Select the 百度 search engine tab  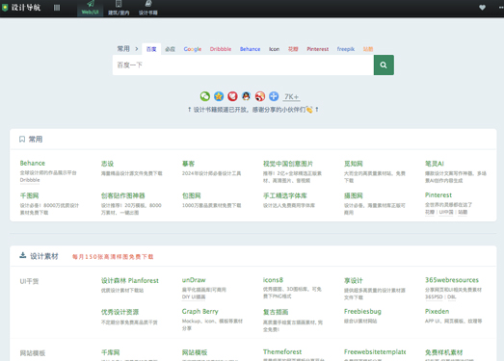(x=151, y=49)
